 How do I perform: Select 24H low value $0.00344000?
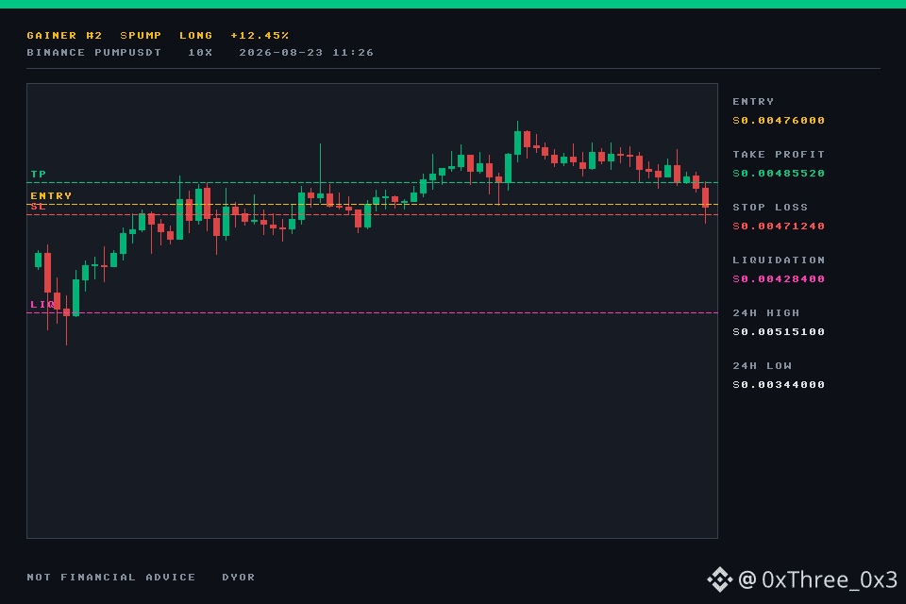pyautogui.click(x=779, y=384)
